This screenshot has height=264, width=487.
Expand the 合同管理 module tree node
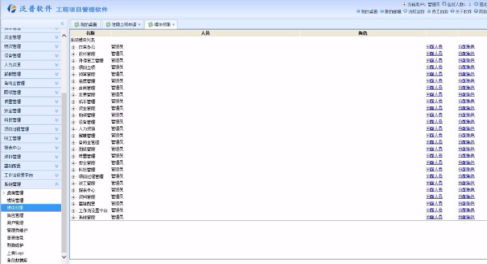point(73,88)
